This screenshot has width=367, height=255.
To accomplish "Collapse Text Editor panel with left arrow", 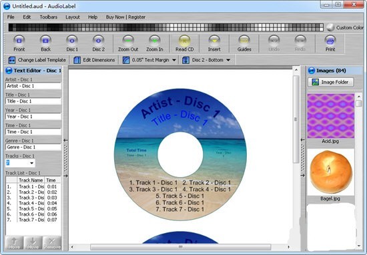I will click(x=66, y=140).
